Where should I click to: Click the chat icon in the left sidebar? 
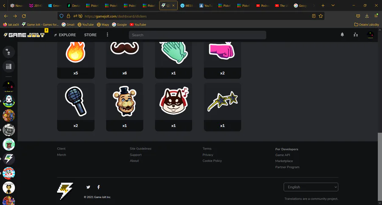point(8,52)
